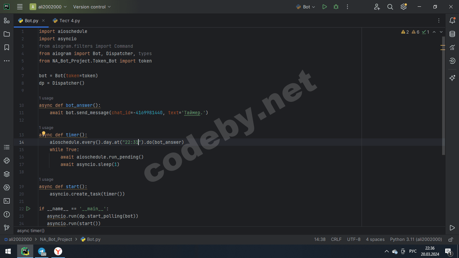This screenshot has width=459, height=258.
Task: Open the Bookmarks tool window
Action: [x=7, y=47]
